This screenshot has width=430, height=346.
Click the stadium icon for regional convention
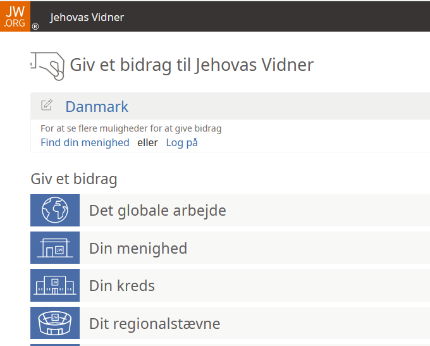click(55, 323)
